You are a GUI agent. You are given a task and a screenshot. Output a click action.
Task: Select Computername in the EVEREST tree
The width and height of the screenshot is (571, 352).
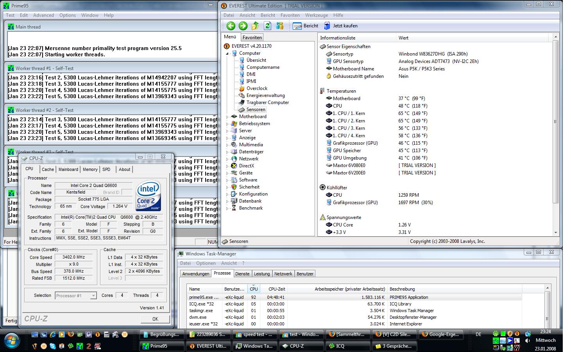(x=263, y=67)
